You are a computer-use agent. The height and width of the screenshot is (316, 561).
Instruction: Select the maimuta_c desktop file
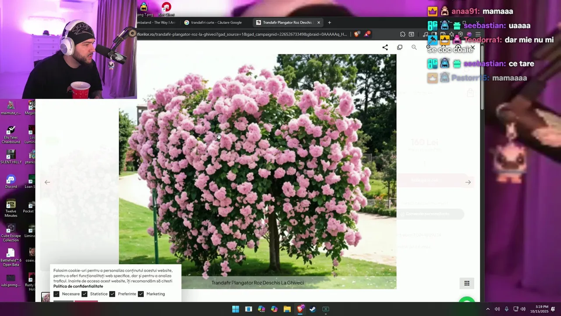click(x=11, y=108)
